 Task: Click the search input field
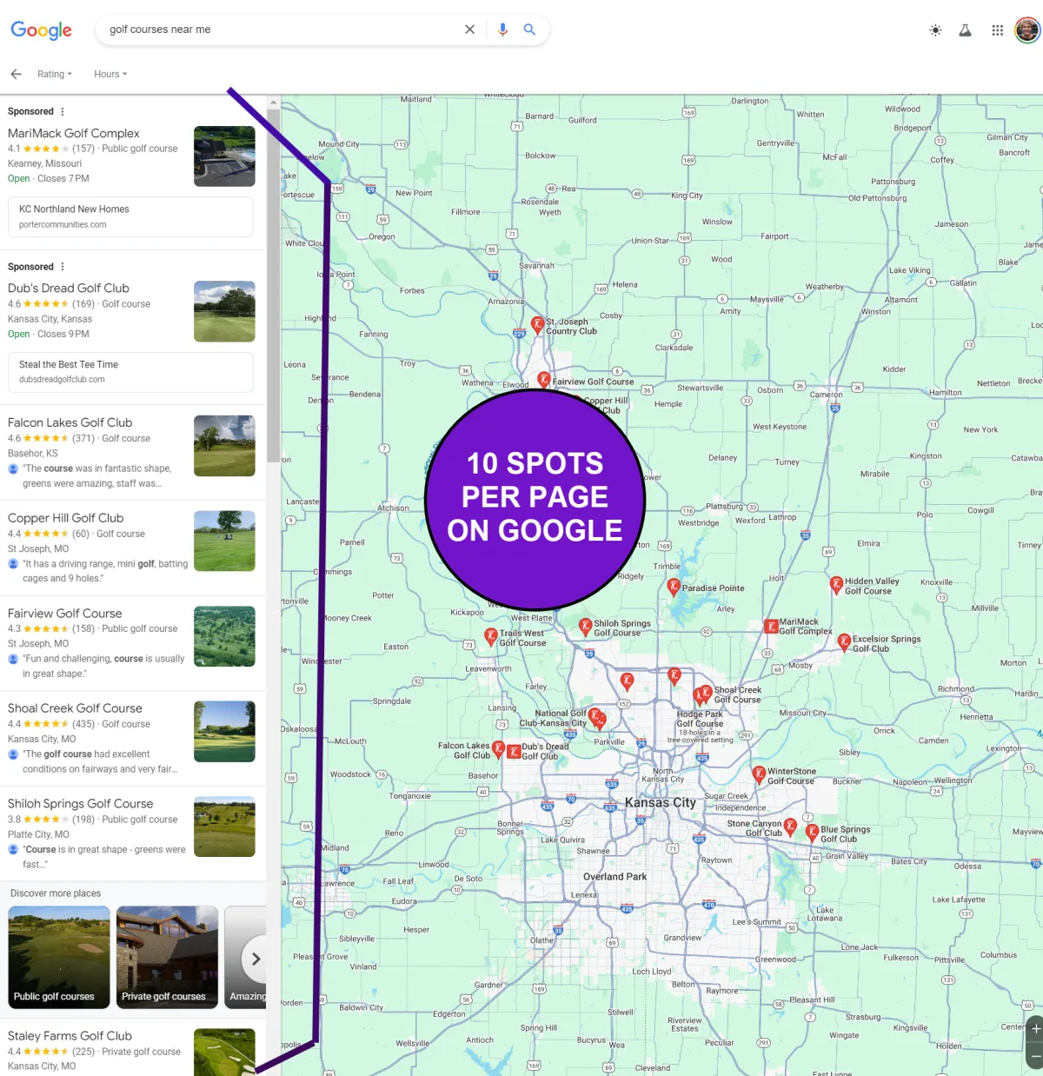click(282, 30)
